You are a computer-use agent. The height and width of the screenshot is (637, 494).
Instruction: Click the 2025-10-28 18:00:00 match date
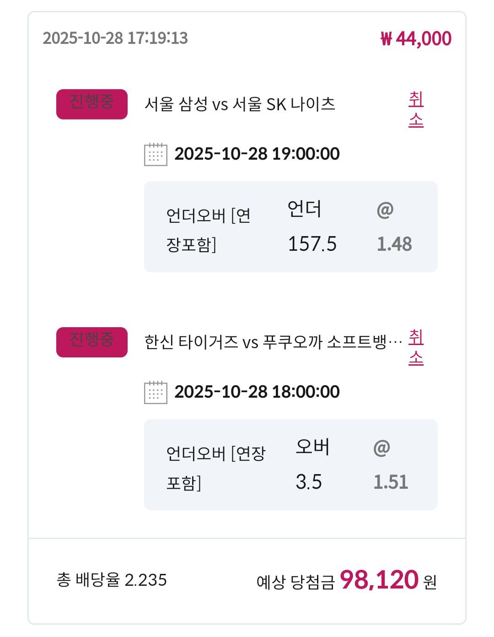click(257, 392)
